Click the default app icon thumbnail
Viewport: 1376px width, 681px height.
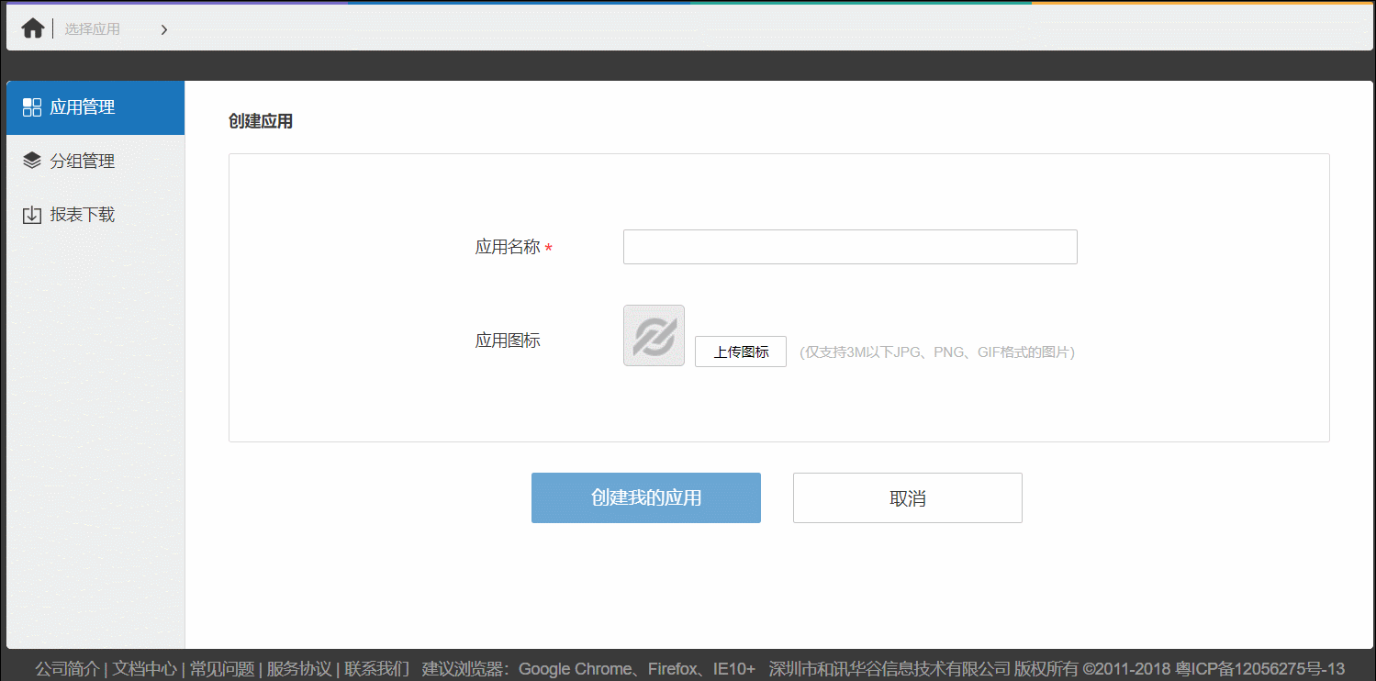pyautogui.click(x=654, y=335)
